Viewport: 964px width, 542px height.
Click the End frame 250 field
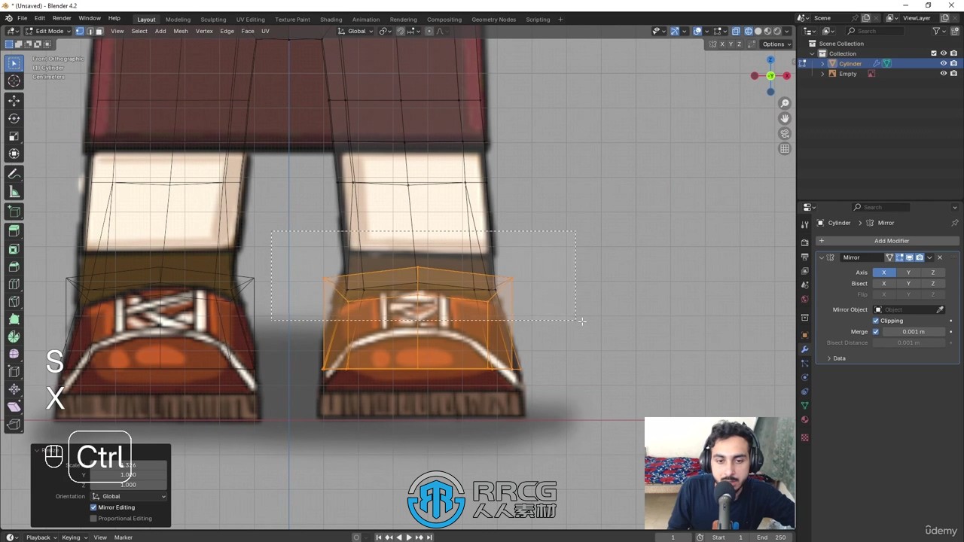[x=771, y=537]
